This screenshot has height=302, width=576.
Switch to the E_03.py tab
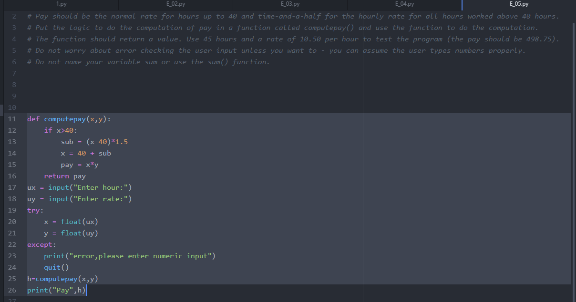coord(290,4)
